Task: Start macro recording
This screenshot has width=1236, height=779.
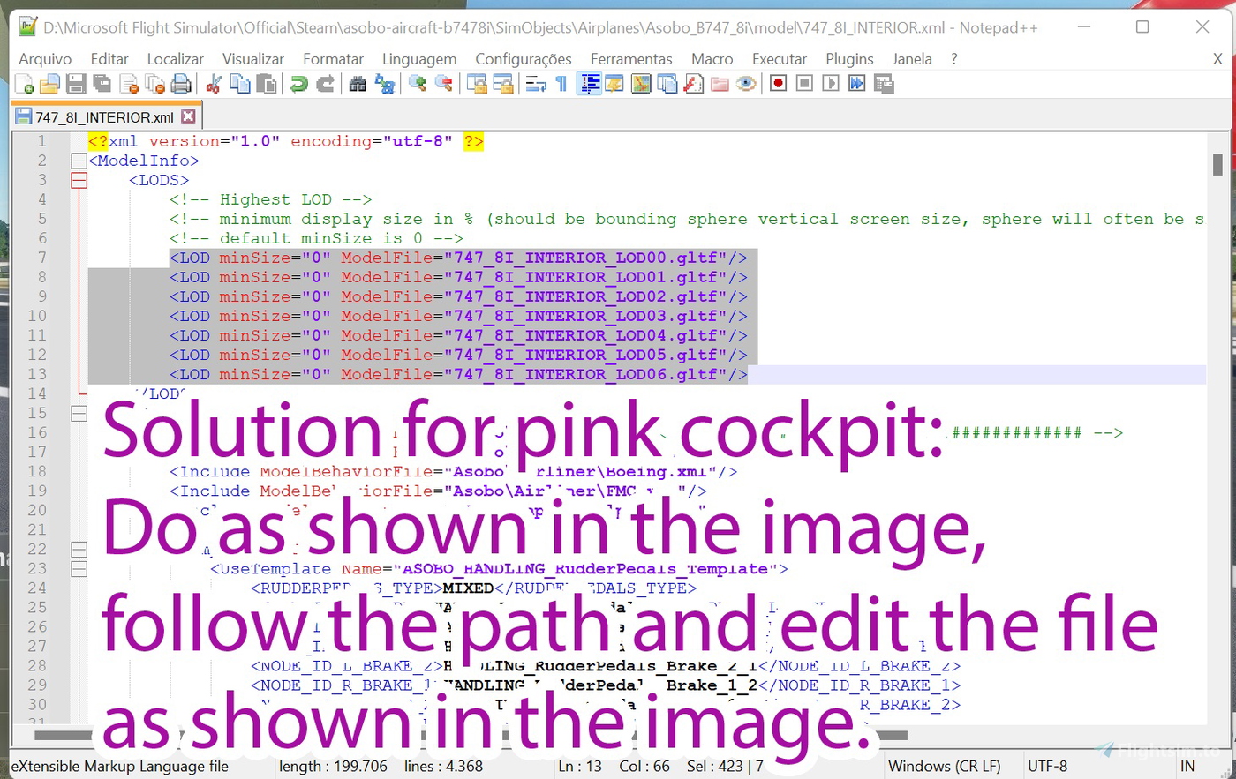Action: [x=778, y=84]
